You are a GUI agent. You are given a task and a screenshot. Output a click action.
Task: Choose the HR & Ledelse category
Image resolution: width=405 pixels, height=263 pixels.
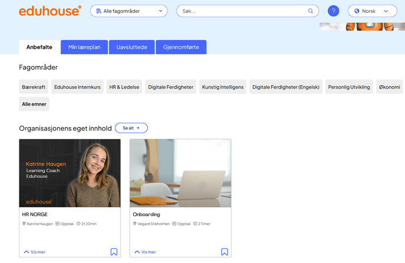tap(124, 87)
